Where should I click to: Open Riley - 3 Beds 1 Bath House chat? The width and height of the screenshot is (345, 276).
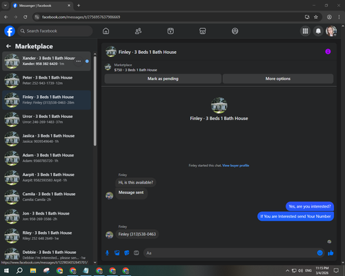point(46,236)
